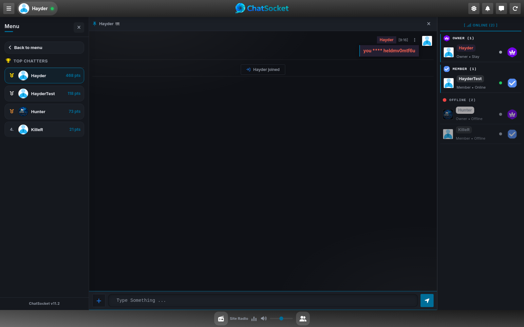Collapse the Offline (2) group

(x=480, y=100)
